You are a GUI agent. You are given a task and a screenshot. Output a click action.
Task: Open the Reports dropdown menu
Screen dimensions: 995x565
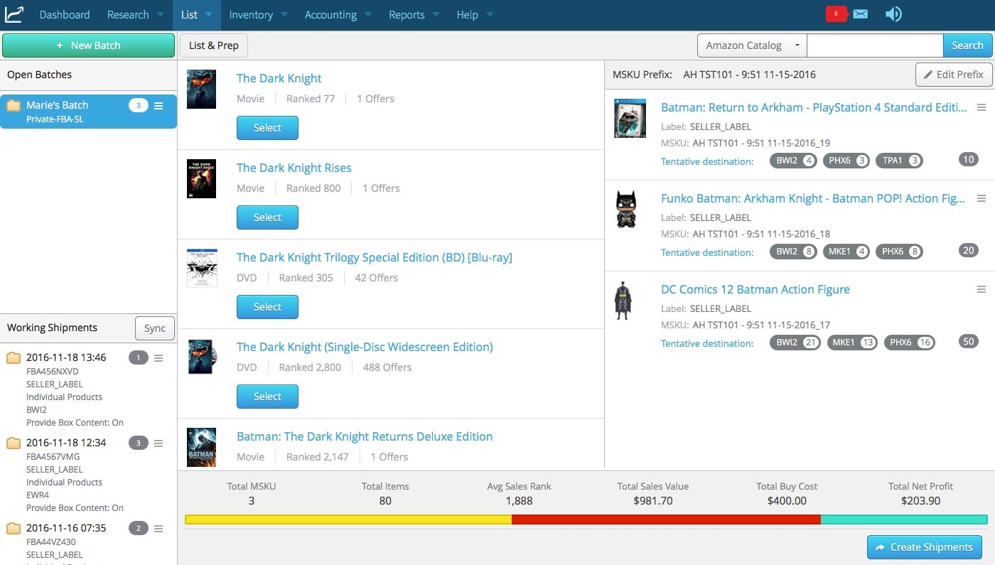414,14
